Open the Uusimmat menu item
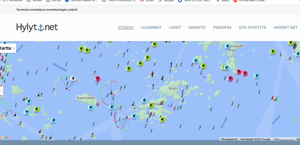Viewport: 300px width, 145px height. (151, 28)
